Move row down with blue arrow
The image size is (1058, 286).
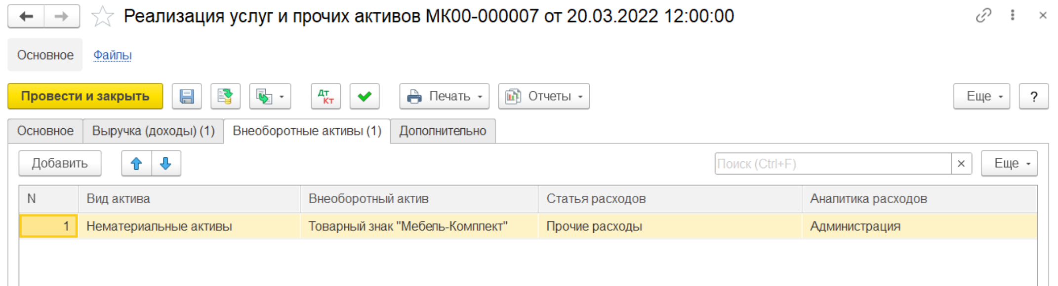(x=166, y=164)
